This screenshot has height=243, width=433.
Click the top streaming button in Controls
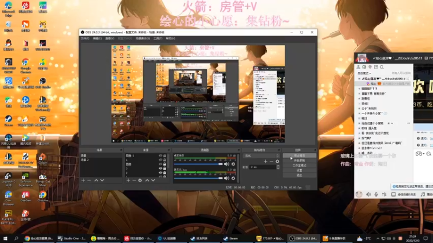point(299,156)
